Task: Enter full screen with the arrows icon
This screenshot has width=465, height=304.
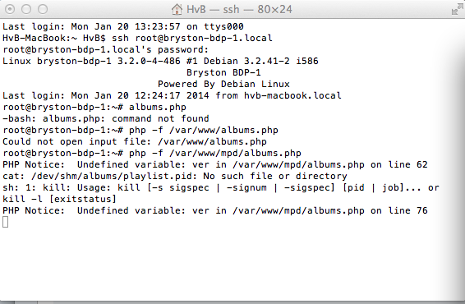Action: point(457,10)
